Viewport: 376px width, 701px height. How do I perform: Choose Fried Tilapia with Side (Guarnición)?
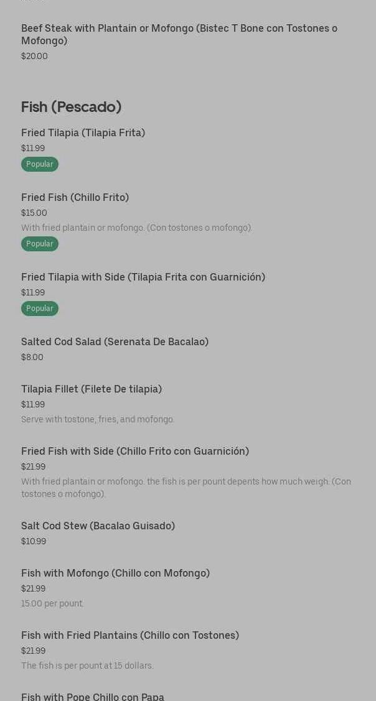pyautogui.click(x=143, y=277)
